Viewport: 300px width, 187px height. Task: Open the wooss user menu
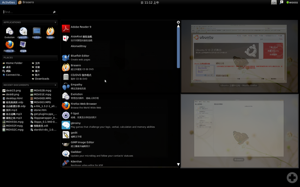click(x=292, y=2)
